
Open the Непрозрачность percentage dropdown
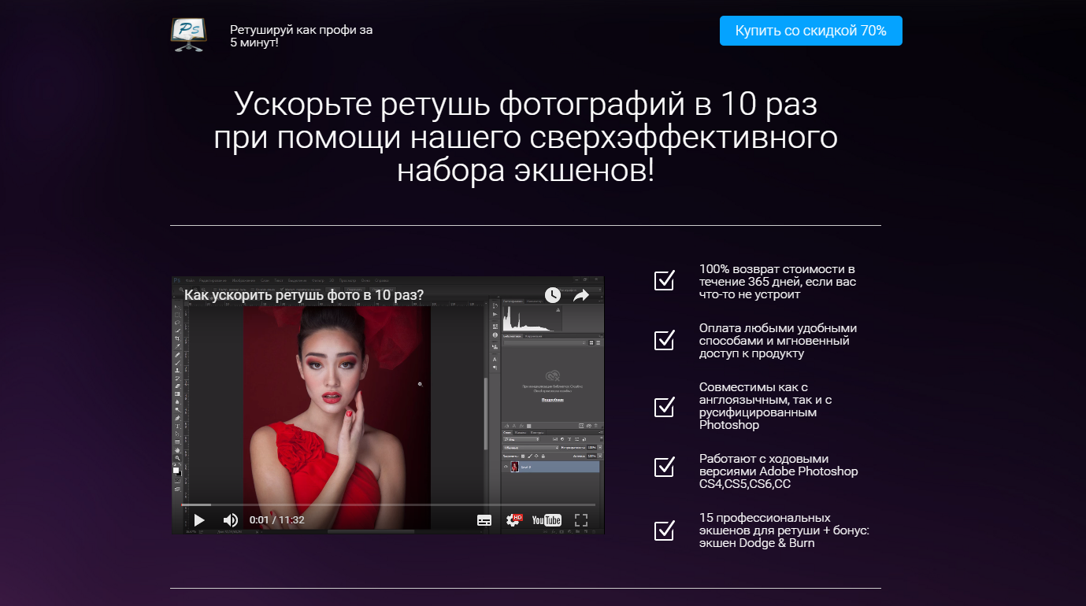(591, 448)
